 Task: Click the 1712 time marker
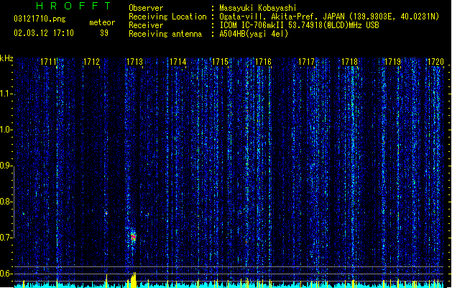point(91,62)
